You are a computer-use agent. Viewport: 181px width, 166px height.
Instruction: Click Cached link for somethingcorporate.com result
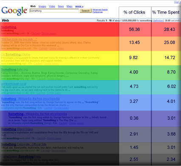(45, 151)
